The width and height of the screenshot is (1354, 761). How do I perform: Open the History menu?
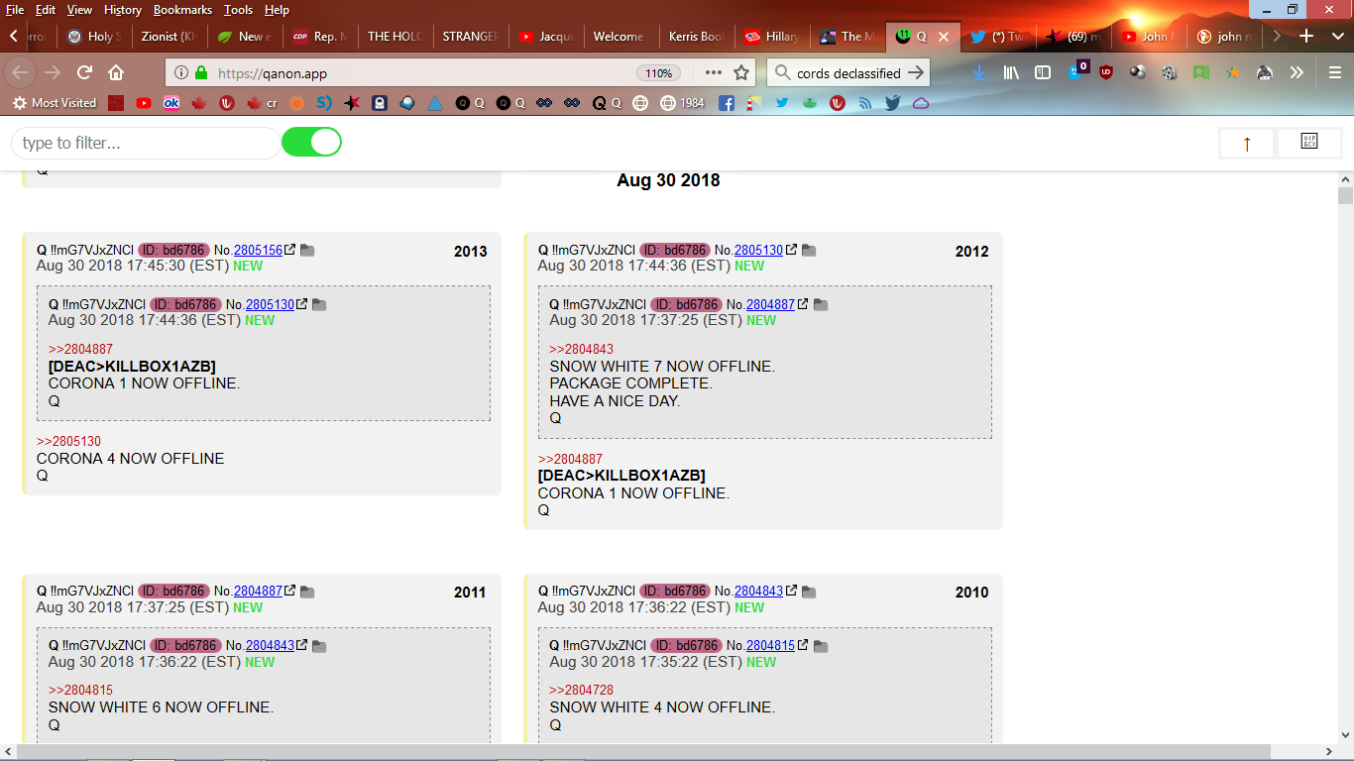pyautogui.click(x=122, y=10)
